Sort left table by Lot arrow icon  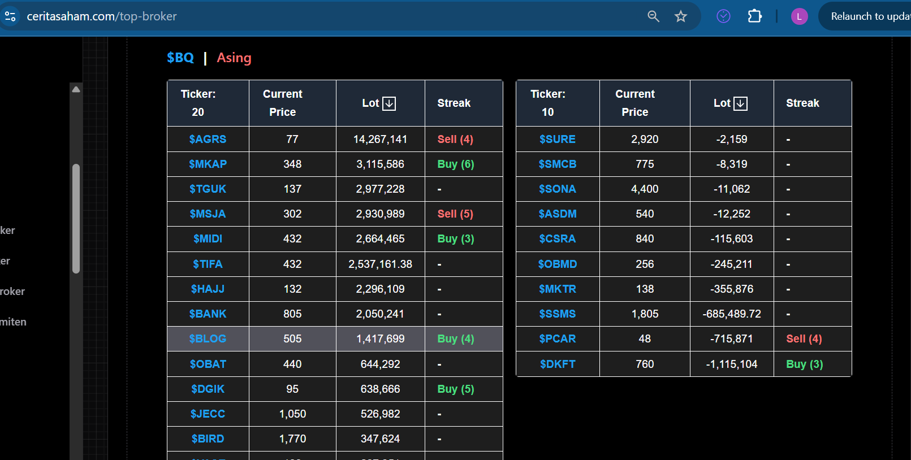click(x=389, y=103)
